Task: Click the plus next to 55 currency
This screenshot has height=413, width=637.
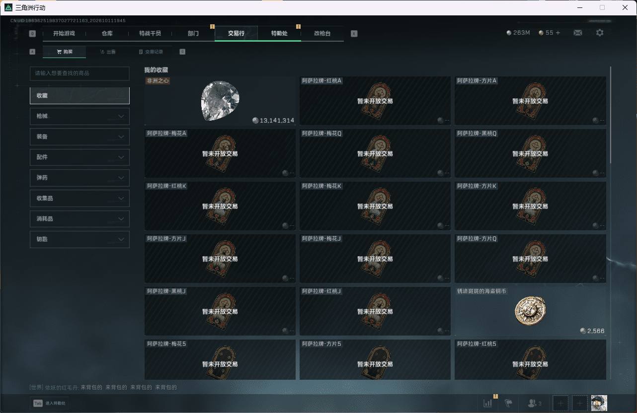Action: [558, 33]
